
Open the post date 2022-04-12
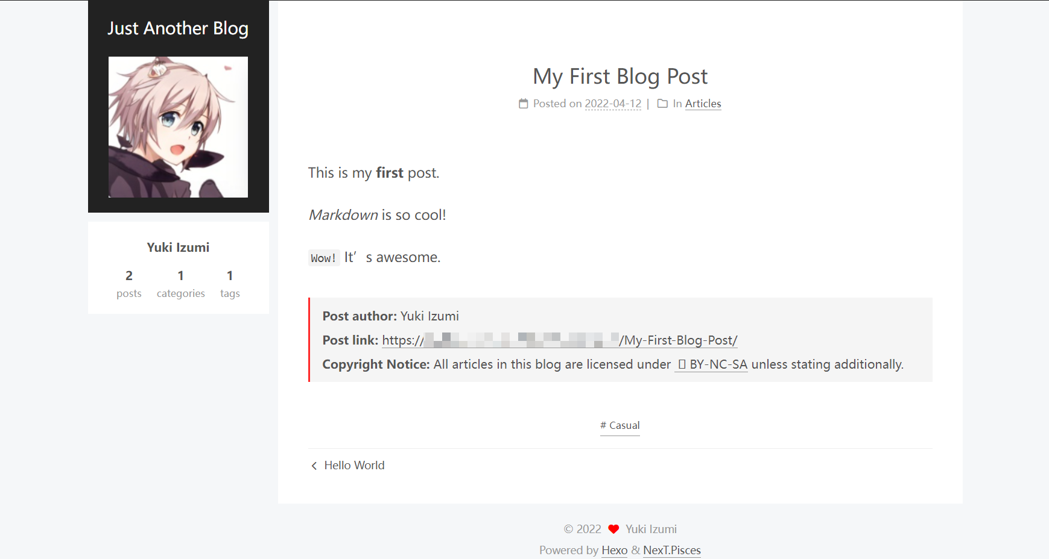click(x=613, y=104)
